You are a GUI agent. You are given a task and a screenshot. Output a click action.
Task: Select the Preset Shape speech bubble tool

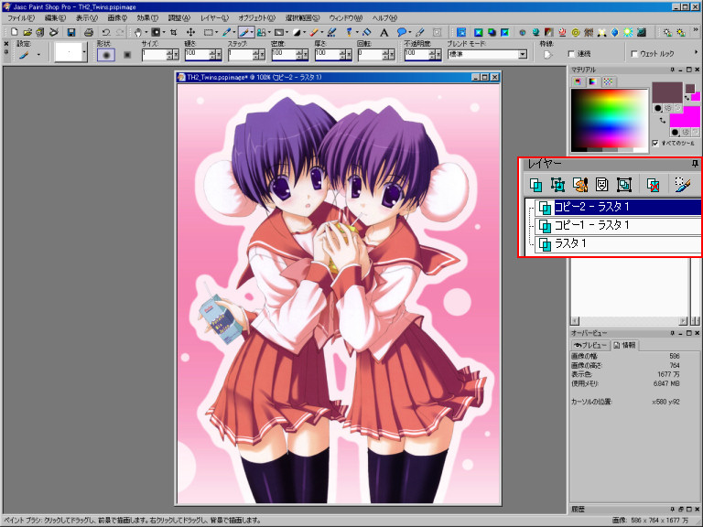401,32
